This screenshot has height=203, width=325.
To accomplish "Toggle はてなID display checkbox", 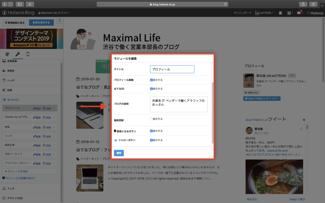I will 151,89.
